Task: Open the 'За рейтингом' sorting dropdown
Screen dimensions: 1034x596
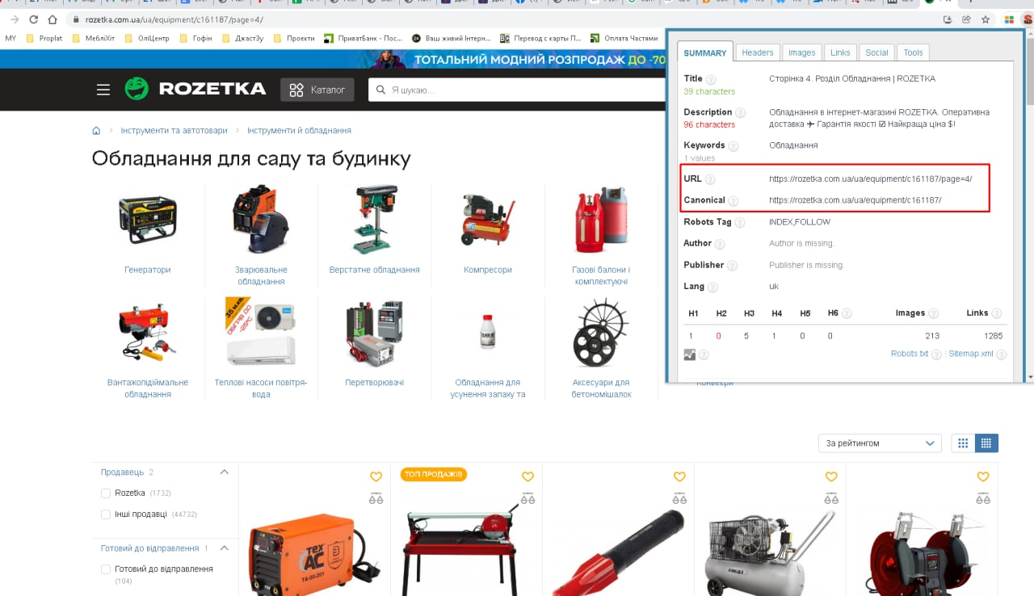Action: click(880, 443)
